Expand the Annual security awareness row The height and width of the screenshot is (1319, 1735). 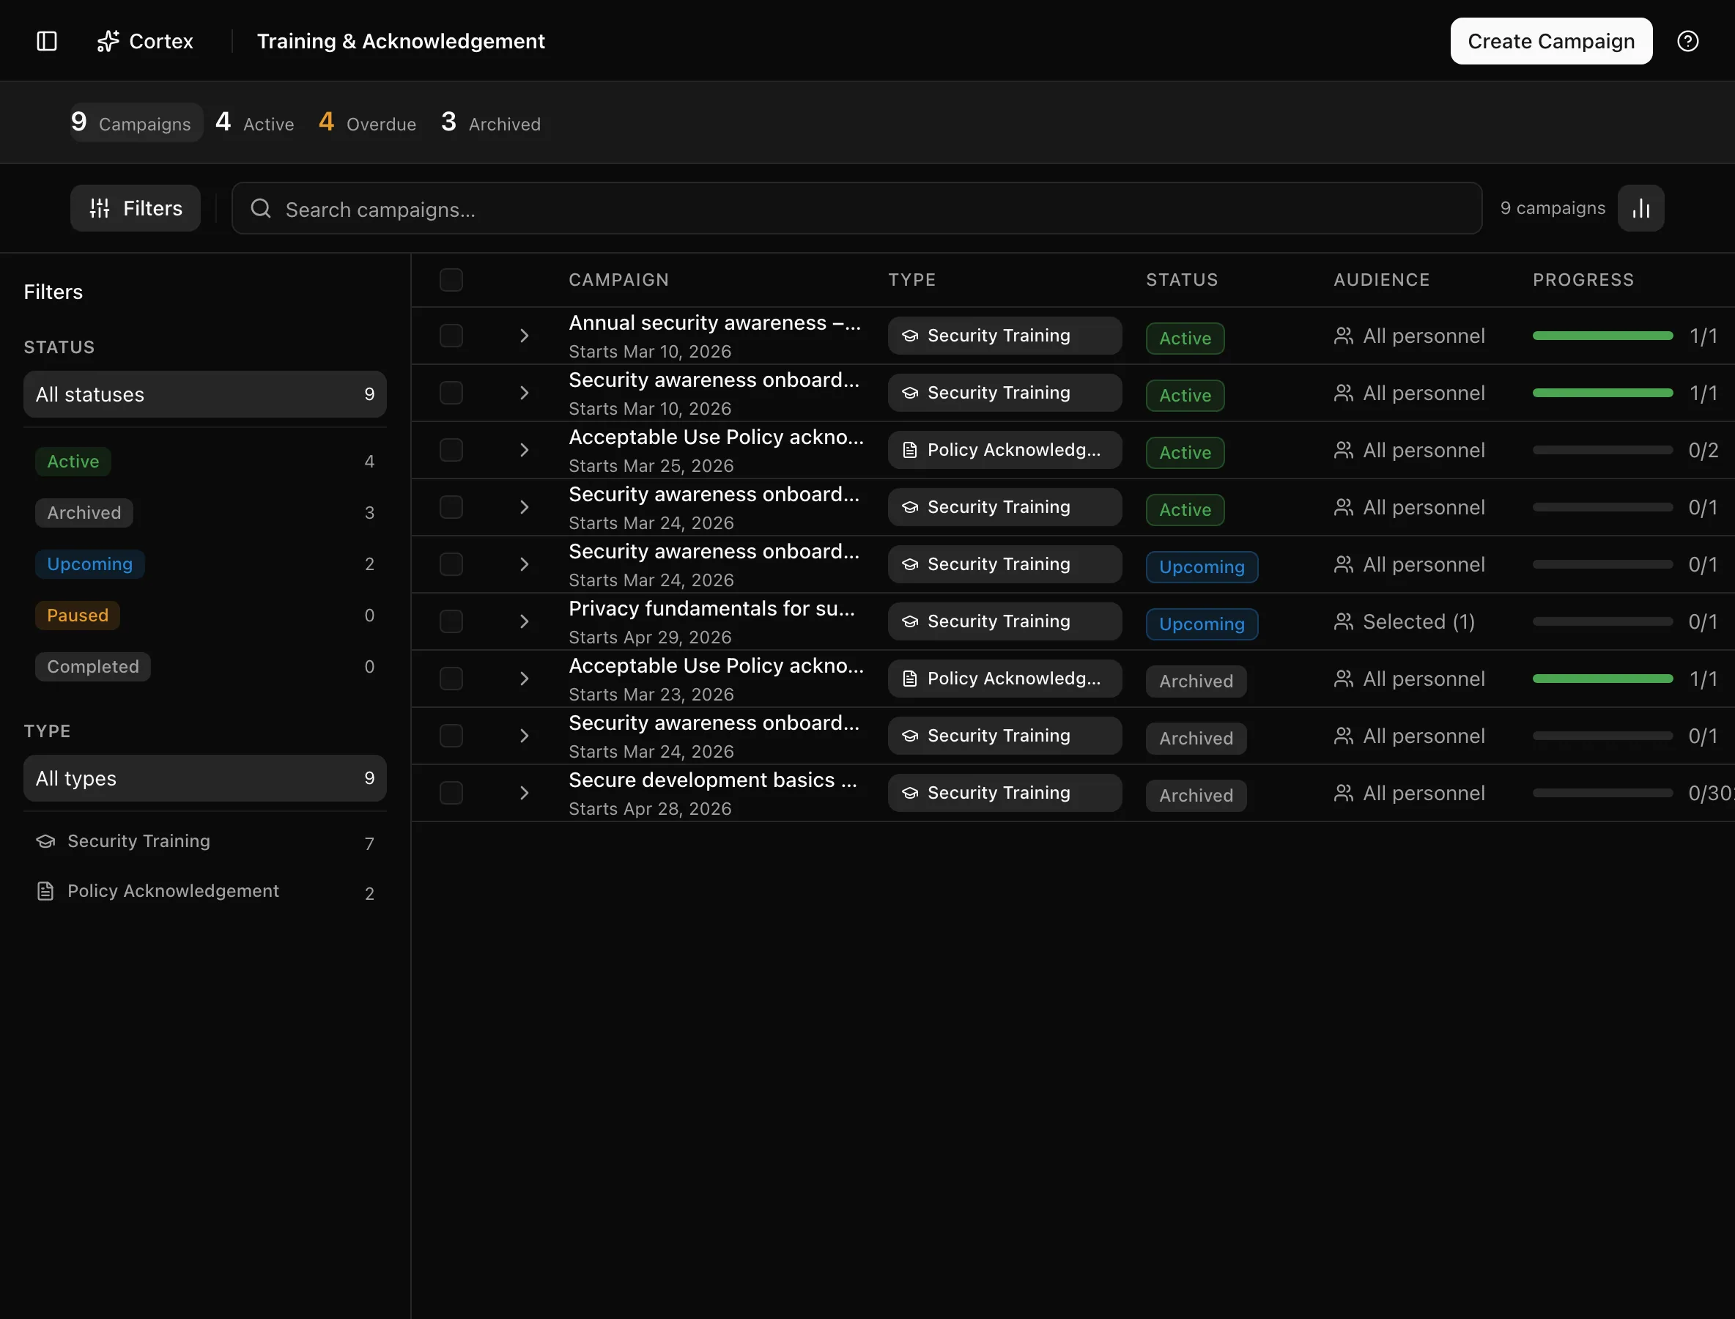pos(525,336)
